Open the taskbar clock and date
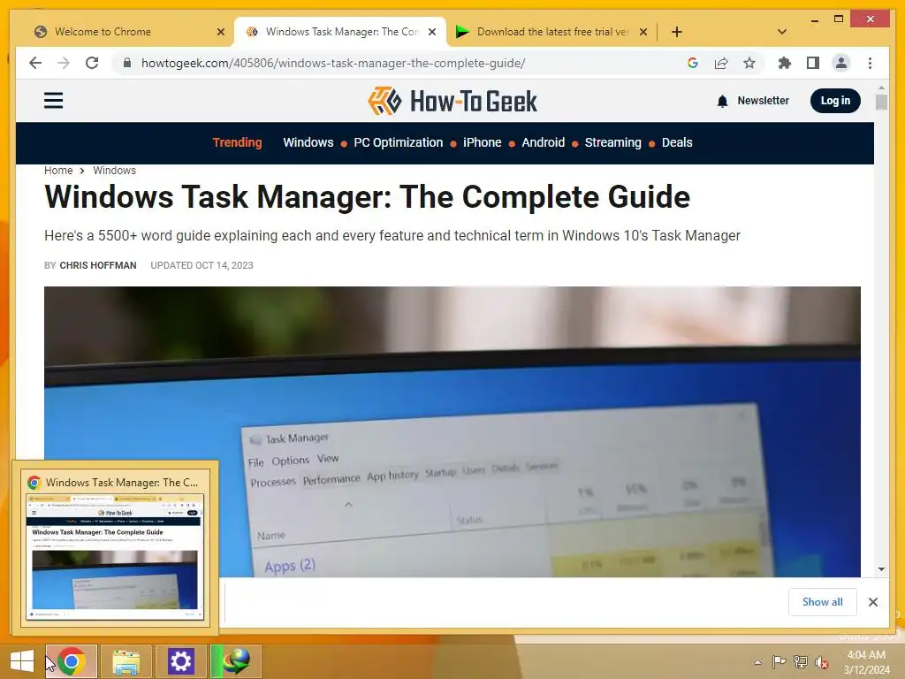905x679 pixels. pos(866,662)
